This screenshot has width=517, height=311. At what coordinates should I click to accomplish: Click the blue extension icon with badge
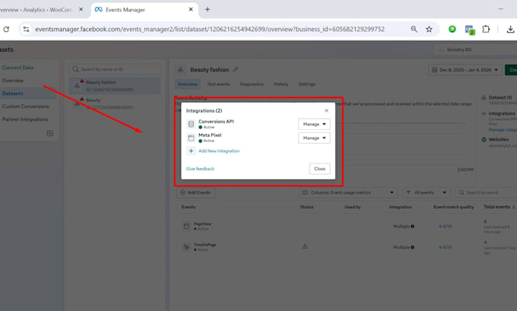(x=470, y=30)
